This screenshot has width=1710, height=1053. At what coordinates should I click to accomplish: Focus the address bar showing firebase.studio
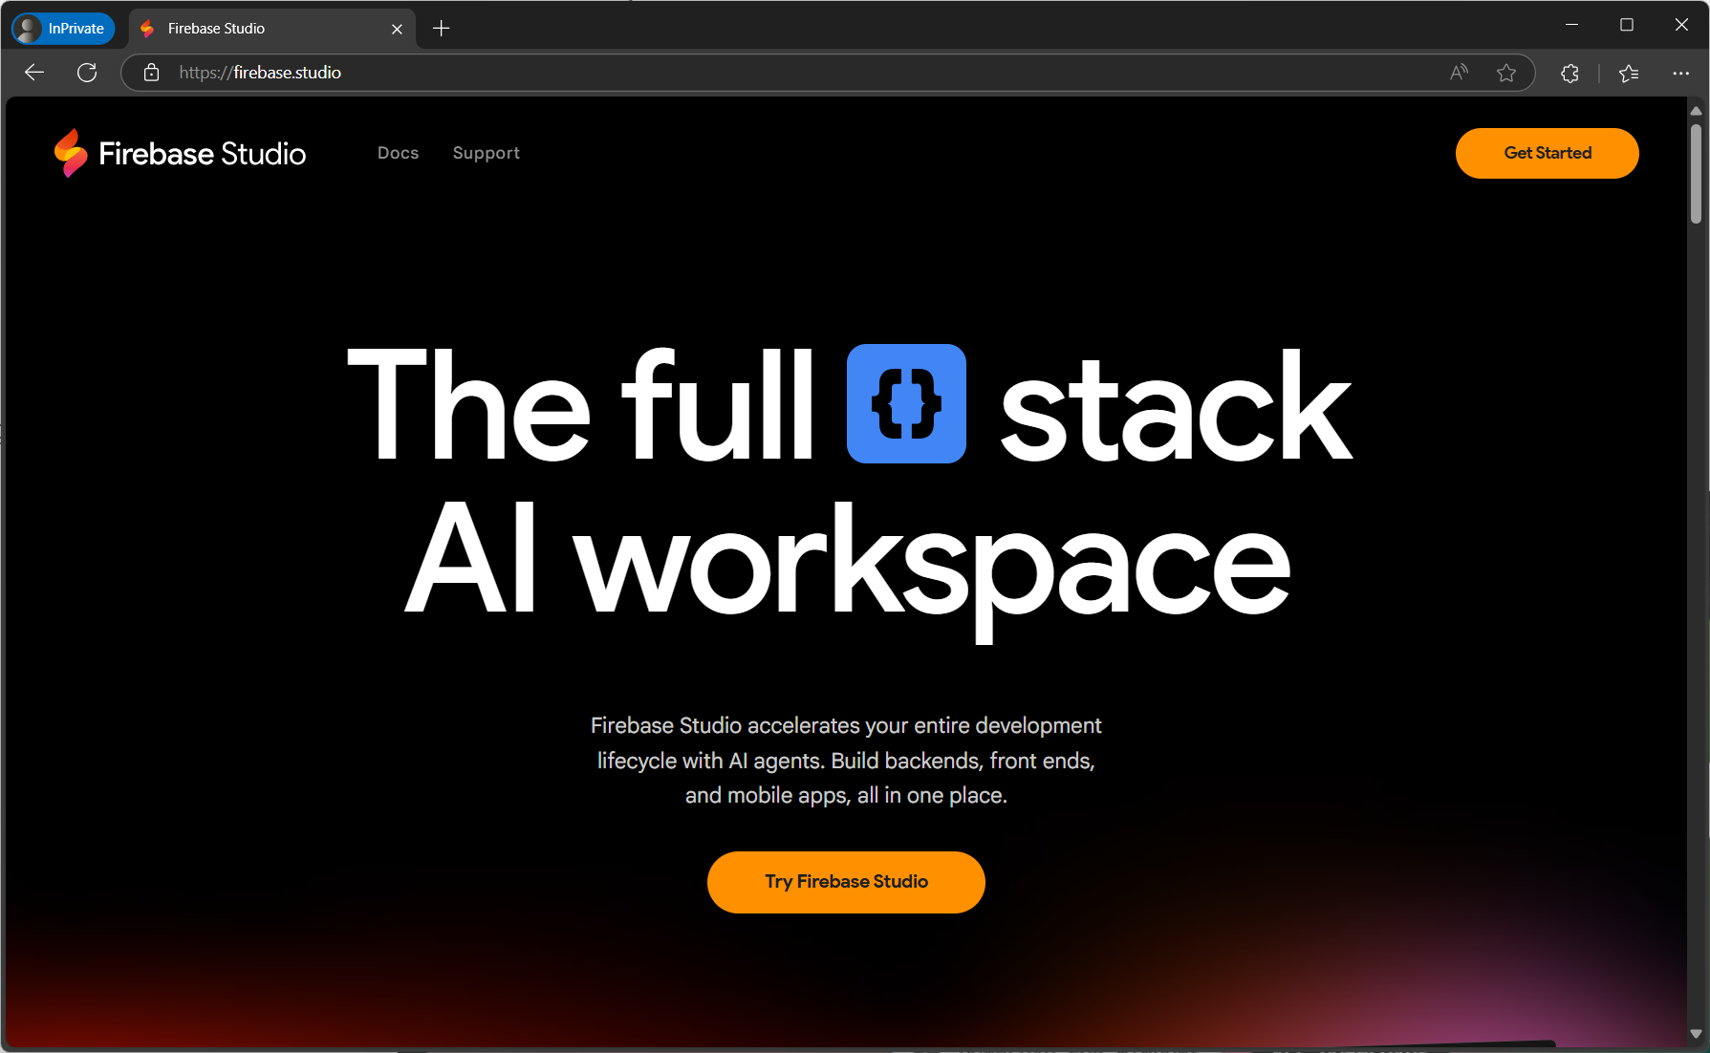pos(828,73)
